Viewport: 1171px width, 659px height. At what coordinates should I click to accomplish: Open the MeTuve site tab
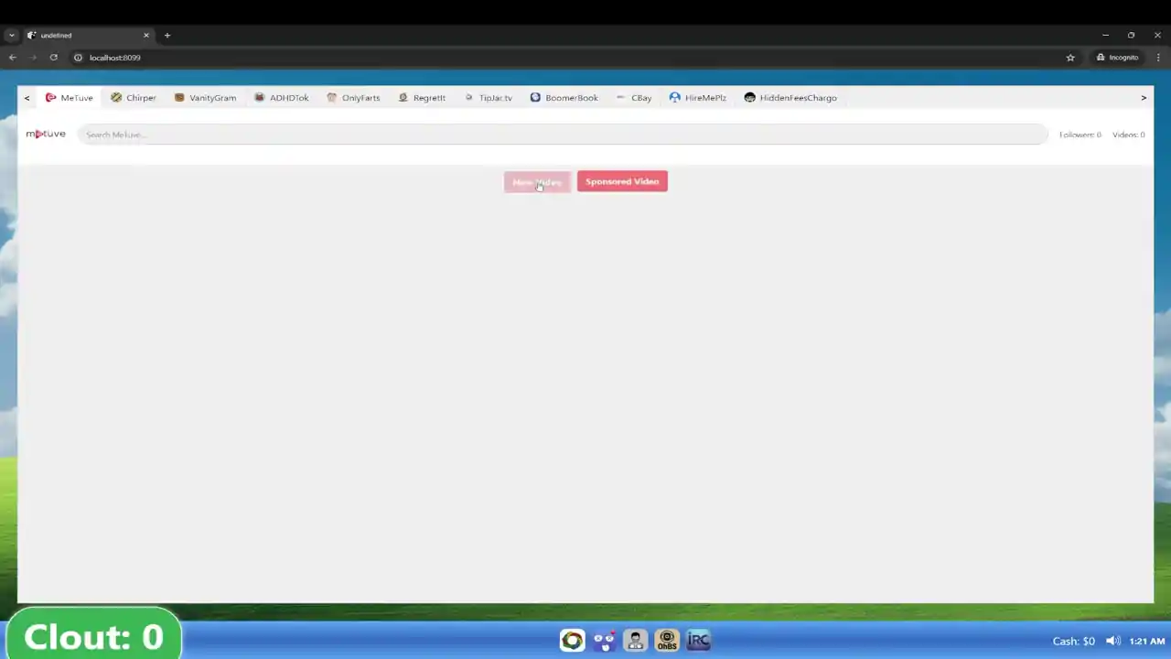click(70, 98)
